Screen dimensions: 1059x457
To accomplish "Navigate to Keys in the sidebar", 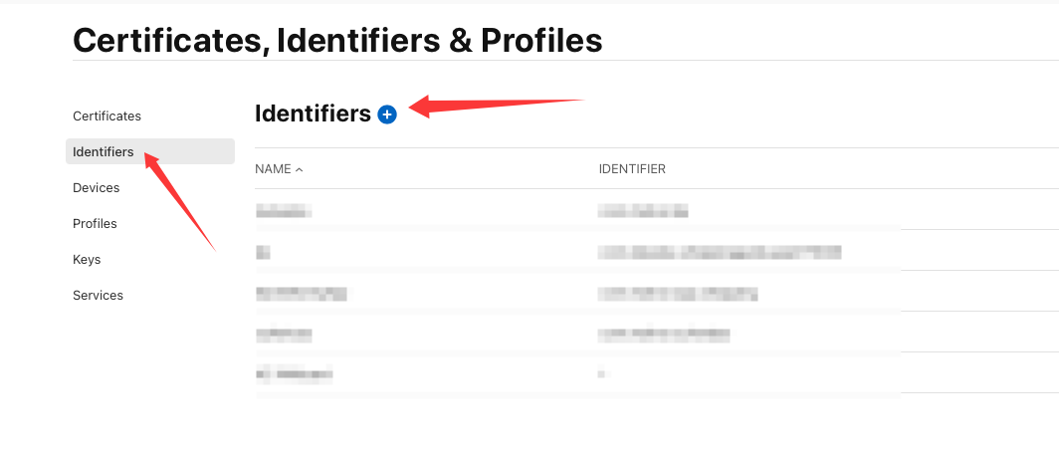I will click(x=87, y=259).
